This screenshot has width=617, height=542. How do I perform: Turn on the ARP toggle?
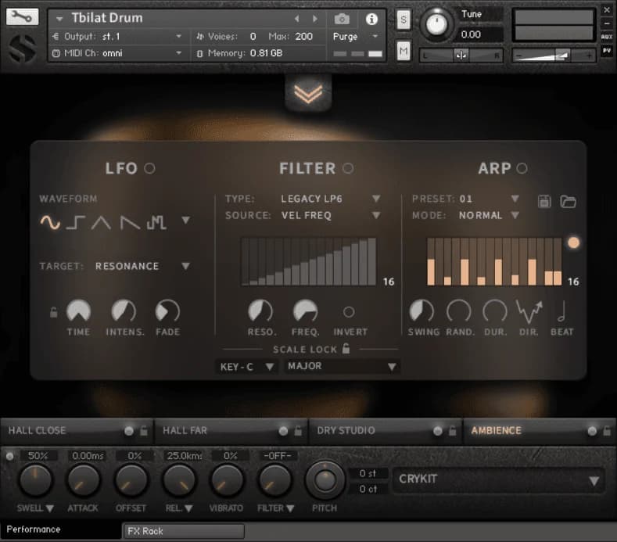point(522,168)
